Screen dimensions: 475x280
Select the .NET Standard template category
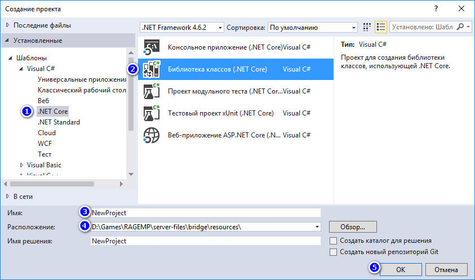59,122
